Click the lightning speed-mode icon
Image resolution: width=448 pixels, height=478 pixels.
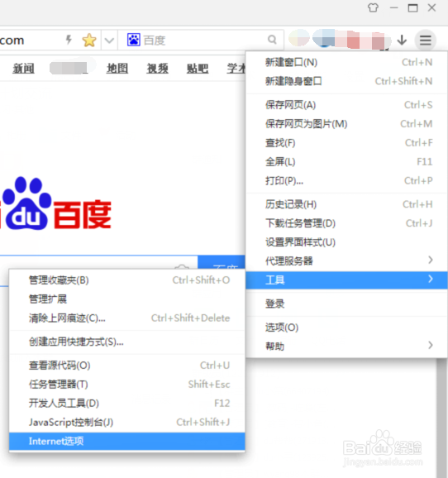(69, 40)
